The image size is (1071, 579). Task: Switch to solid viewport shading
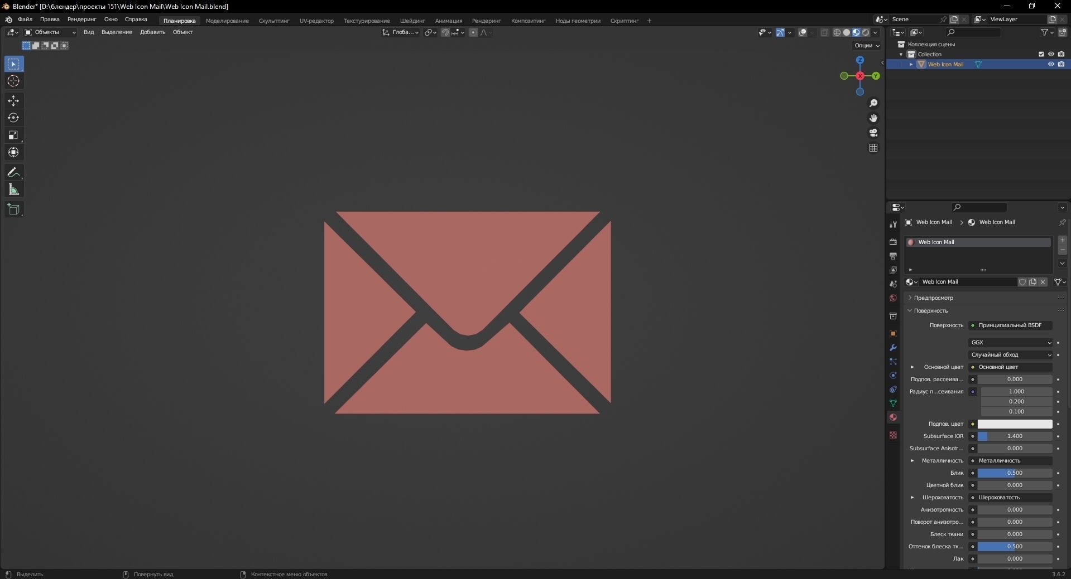pos(846,32)
